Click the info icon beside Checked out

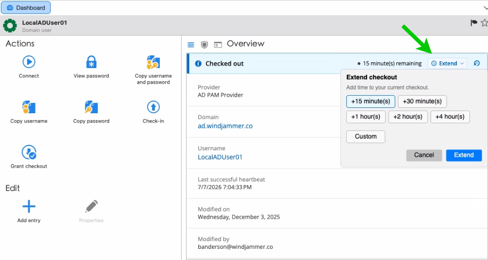coord(198,63)
